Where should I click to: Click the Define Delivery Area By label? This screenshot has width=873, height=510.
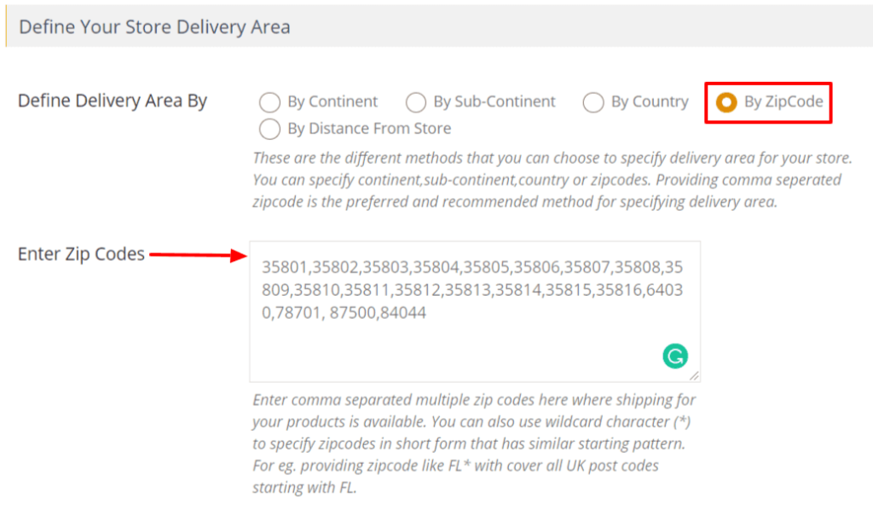tap(112, 101)
